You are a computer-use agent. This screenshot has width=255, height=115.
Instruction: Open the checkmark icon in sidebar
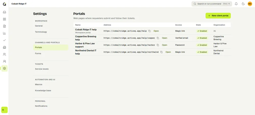(x=4, y=40)
